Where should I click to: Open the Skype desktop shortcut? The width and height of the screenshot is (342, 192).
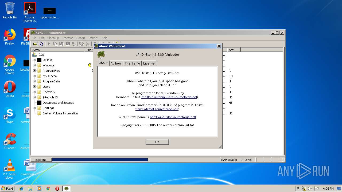[x=10, y=115]
